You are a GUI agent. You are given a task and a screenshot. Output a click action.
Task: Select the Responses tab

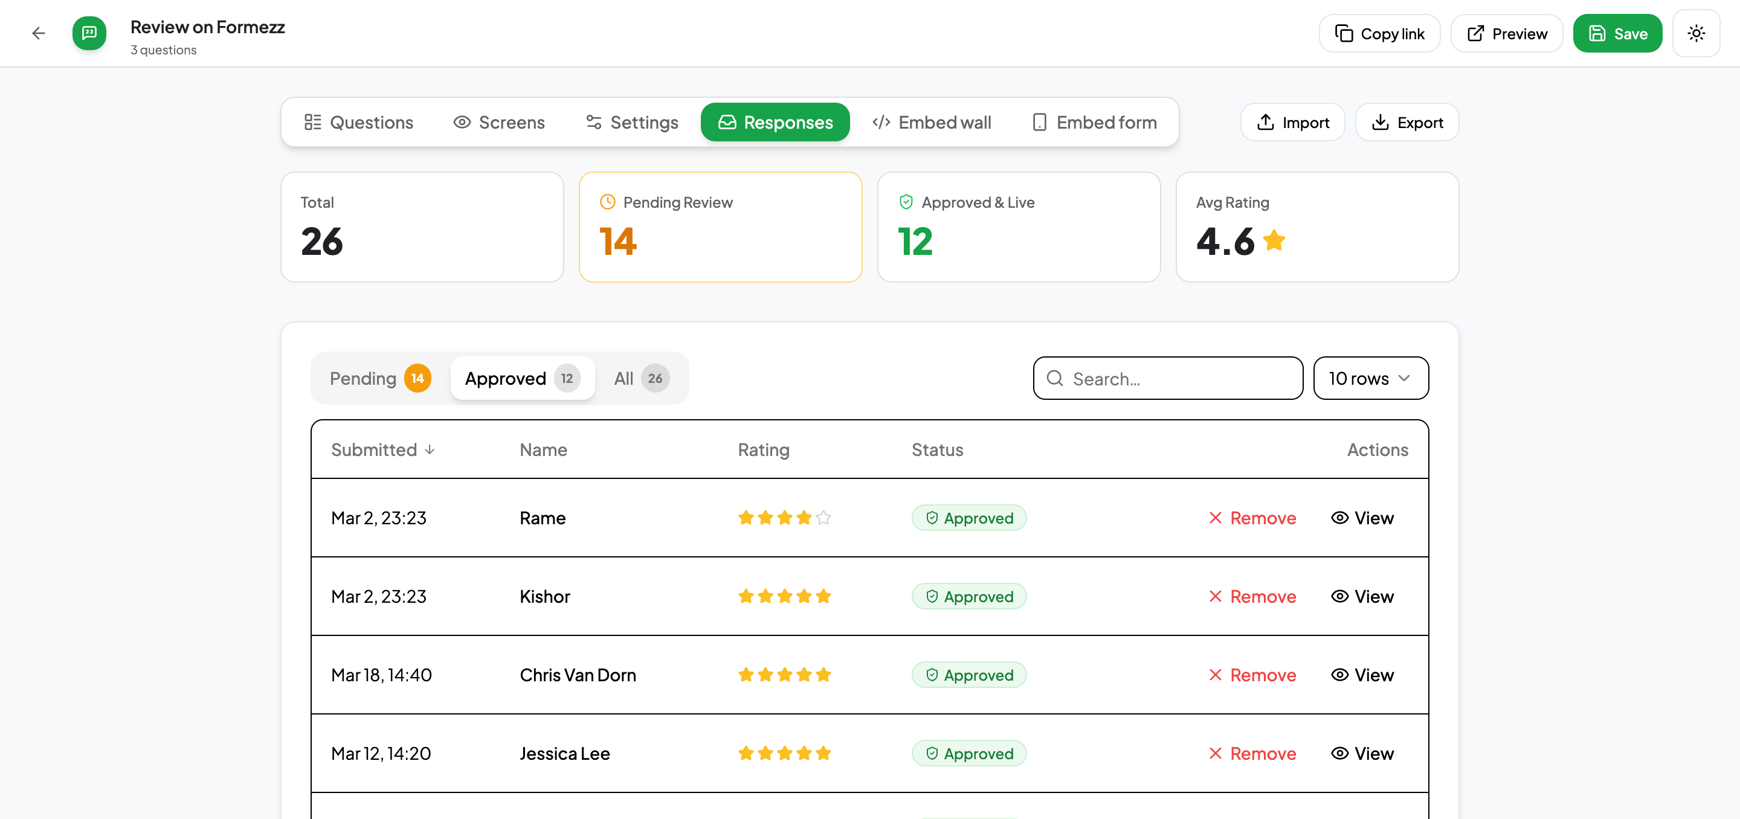coord(775,122)
